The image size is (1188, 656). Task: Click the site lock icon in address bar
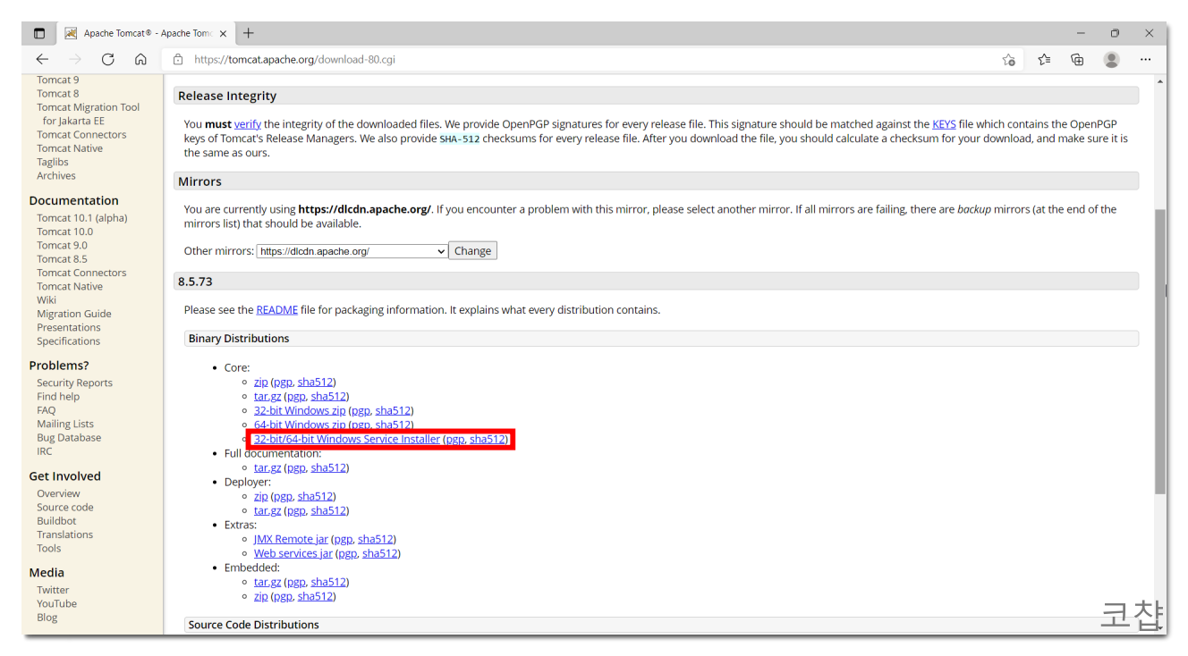[x=177, y=60]
